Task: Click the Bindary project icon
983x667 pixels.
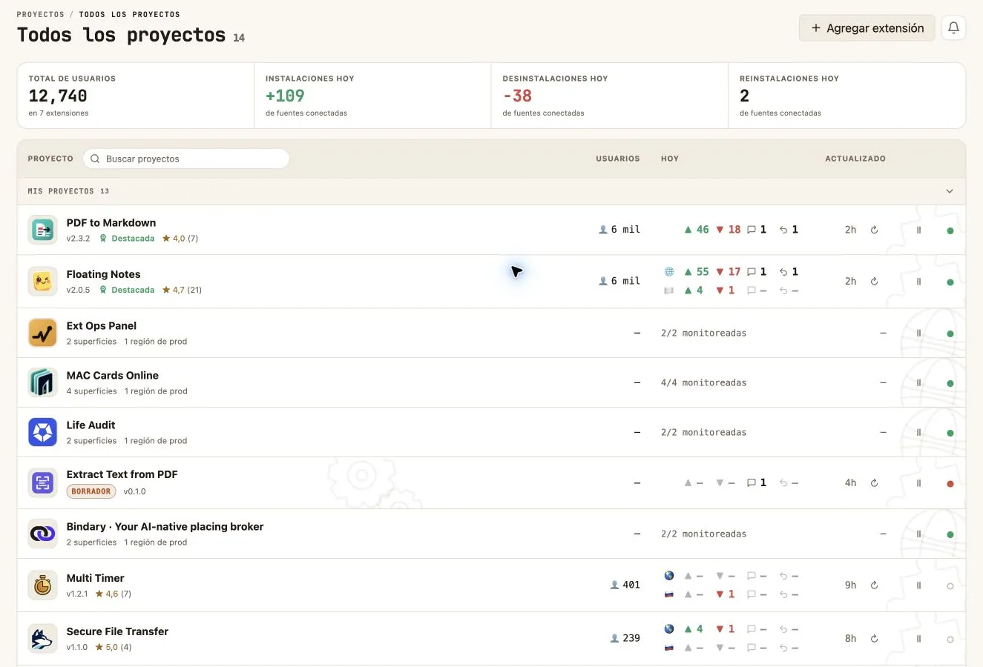Action: (x=42, y=534)
